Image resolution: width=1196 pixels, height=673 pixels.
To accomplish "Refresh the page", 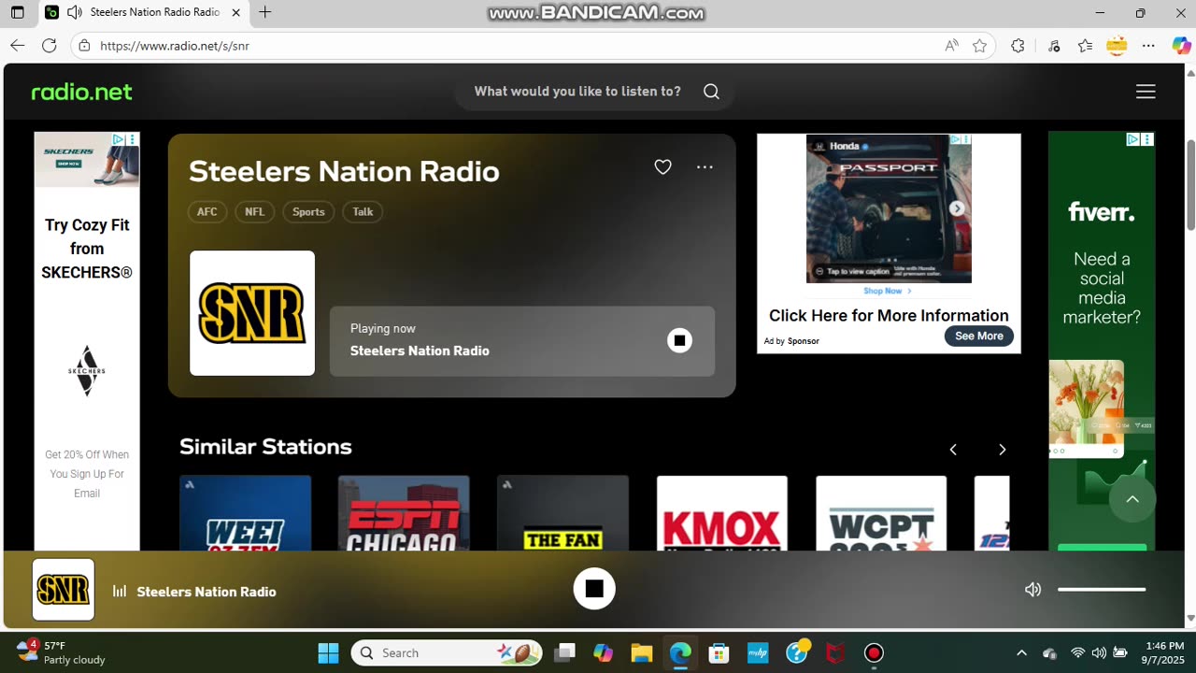I will (x=50, y=46).
